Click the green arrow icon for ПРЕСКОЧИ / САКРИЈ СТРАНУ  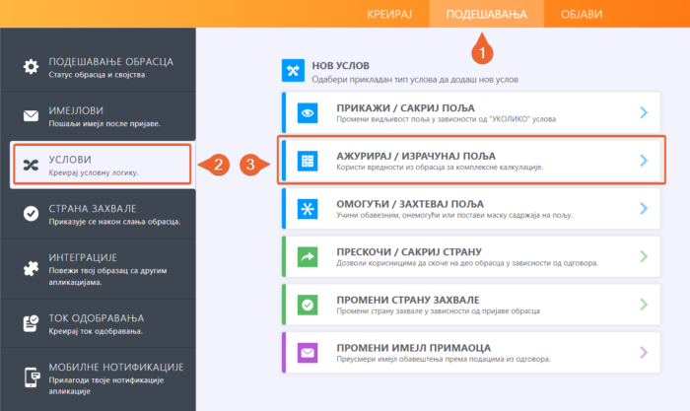(308, 257)
